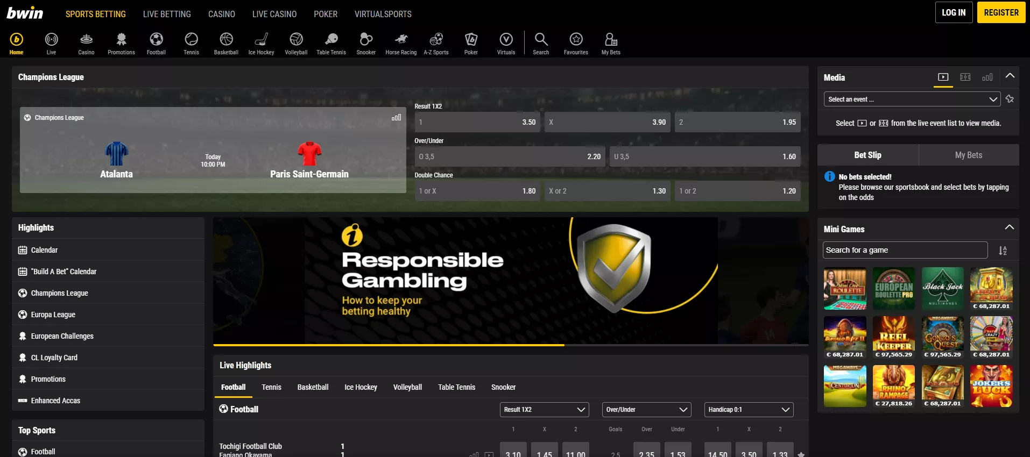Open stats icon on Atalanta match card

[x=397, y=117]
